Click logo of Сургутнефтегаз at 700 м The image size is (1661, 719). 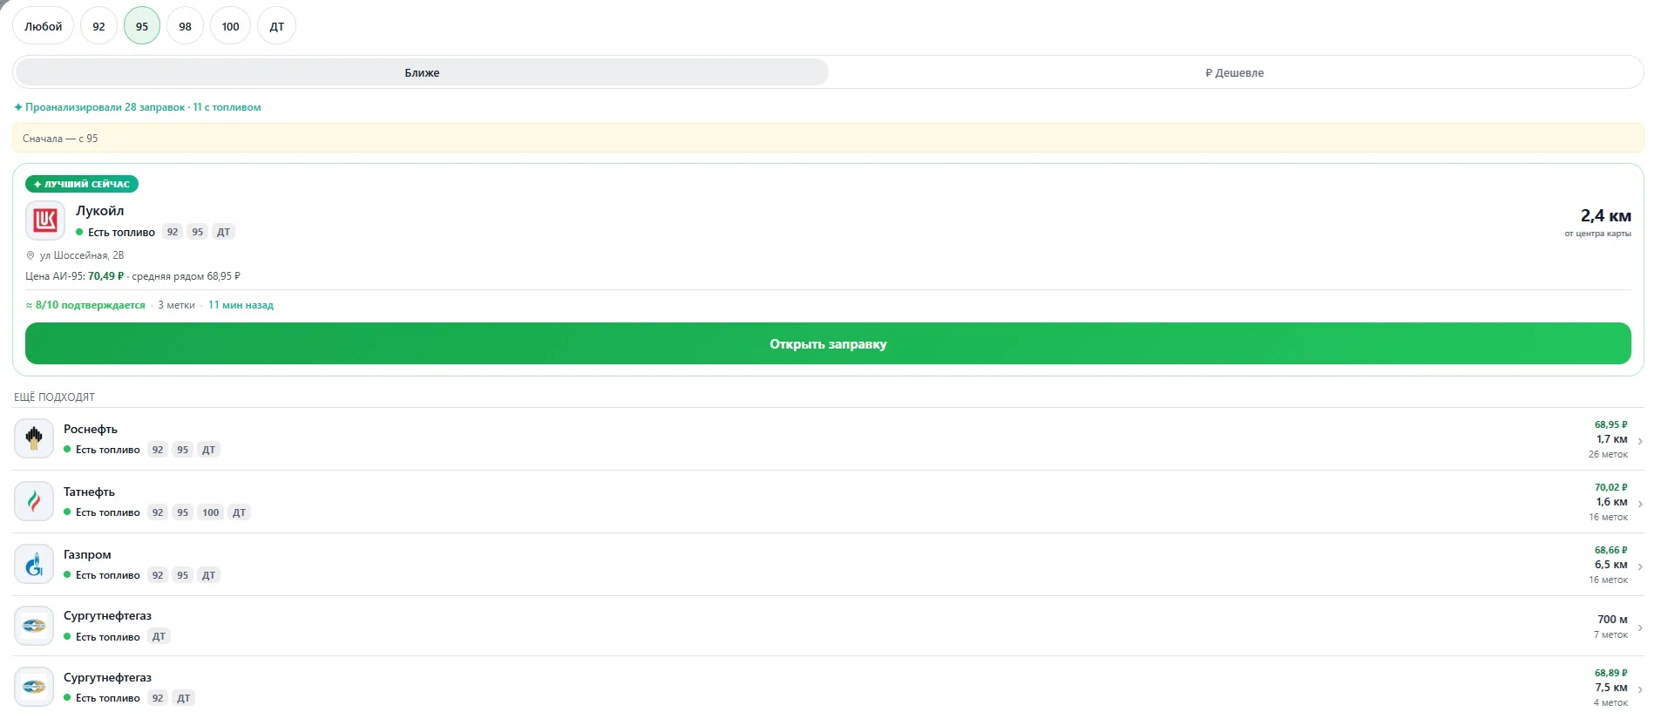34,626
